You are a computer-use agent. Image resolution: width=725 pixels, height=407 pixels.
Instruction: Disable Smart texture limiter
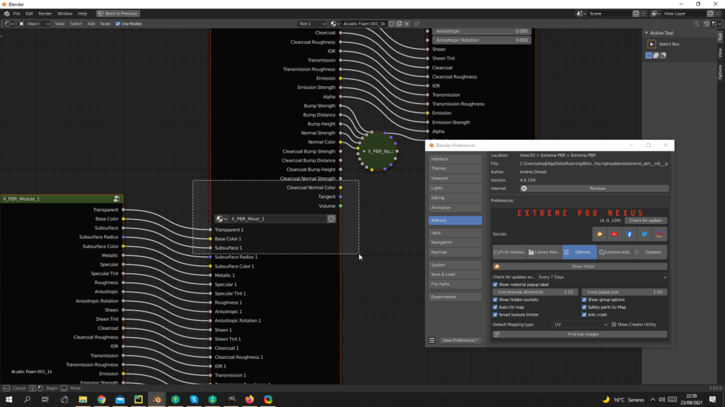(x=495, y=314)
